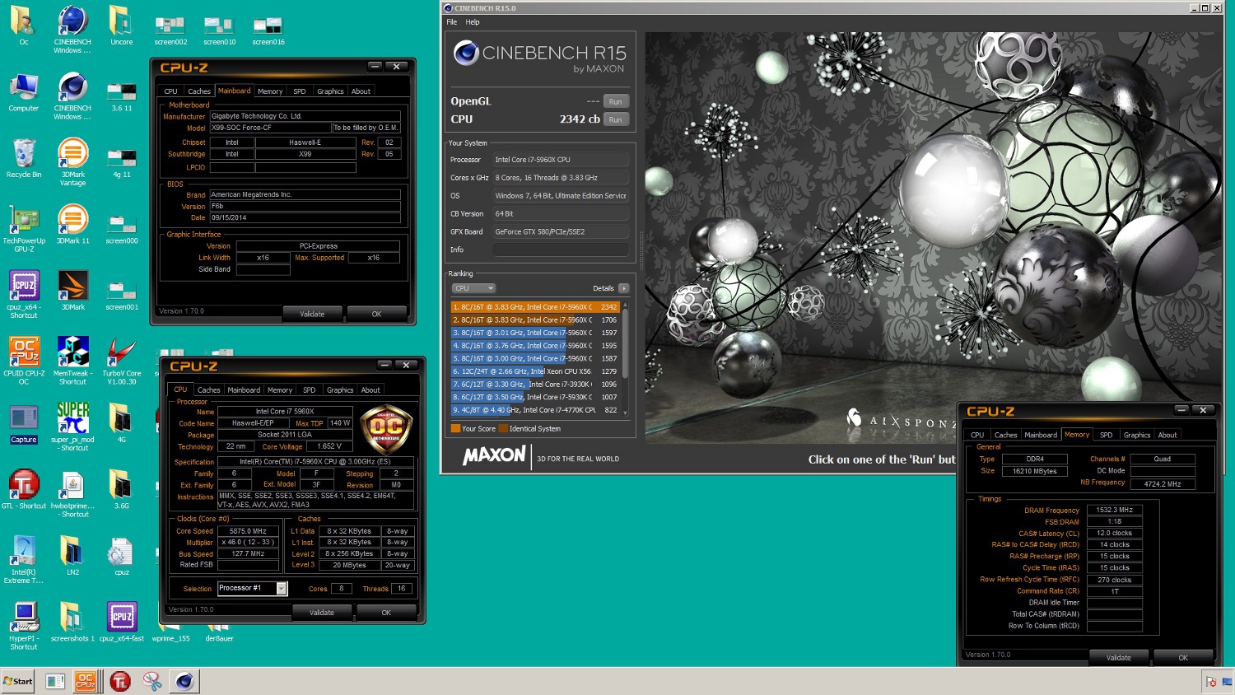Switch to Cinebench via its taskbar button
This screenshot has height=695, width=1235.
coord(184,681)
